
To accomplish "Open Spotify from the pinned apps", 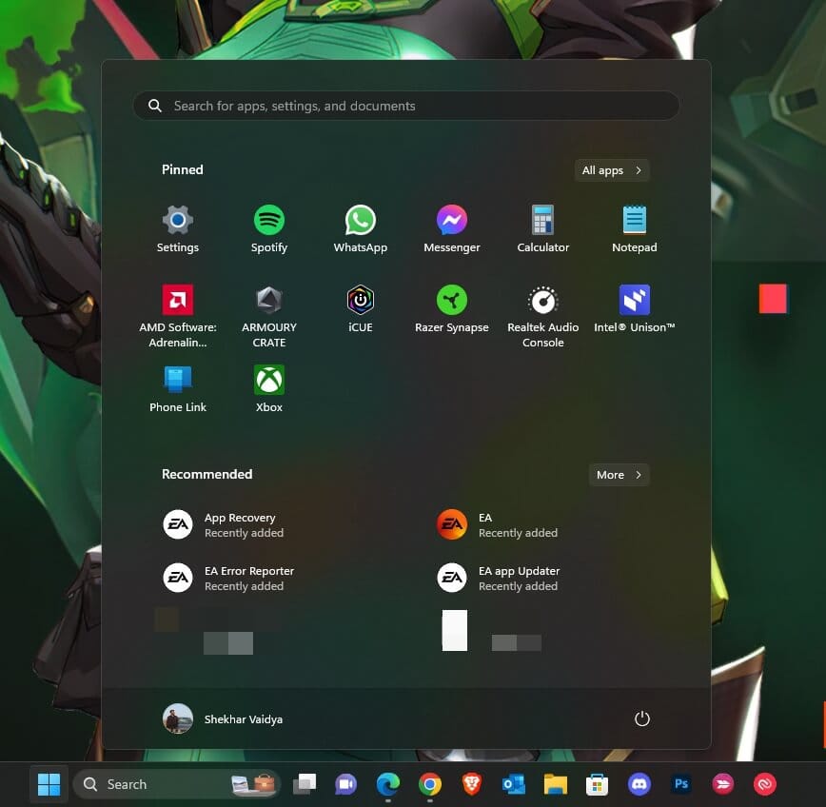I will [268, 218].
